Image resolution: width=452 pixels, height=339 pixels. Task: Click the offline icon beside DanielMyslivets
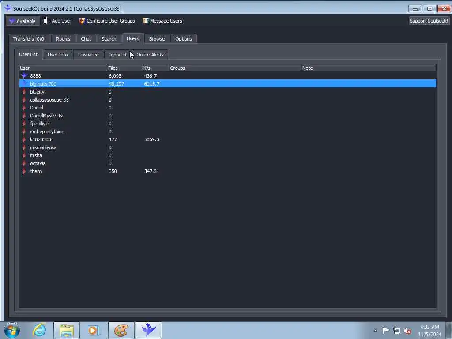(24, 116)
